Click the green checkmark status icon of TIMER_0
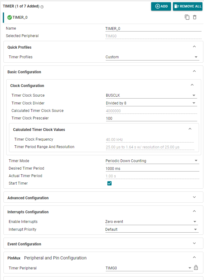The image size is (204, 280). [10, 17]
